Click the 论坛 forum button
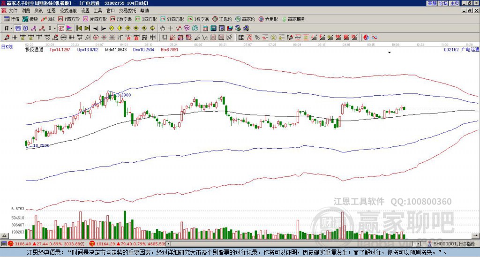The height and width of the screenshot is (257, 480). 443,3
